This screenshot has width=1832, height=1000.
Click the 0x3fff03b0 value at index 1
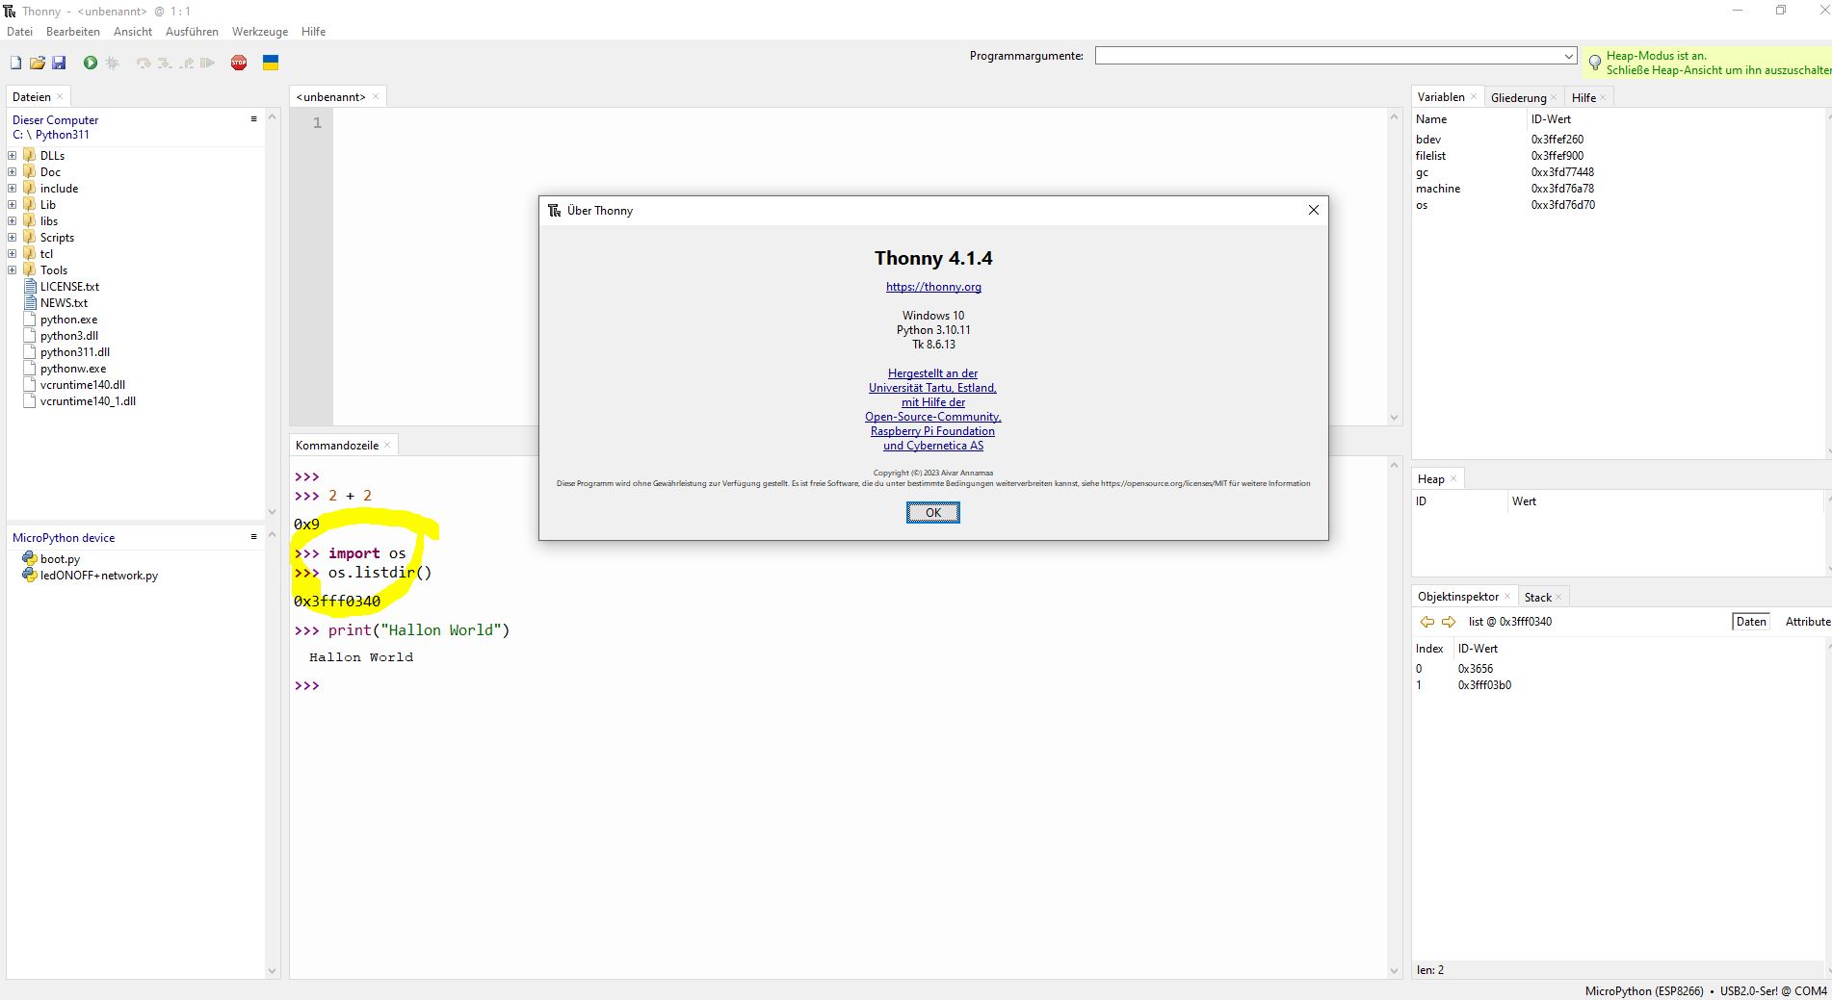1484,685
